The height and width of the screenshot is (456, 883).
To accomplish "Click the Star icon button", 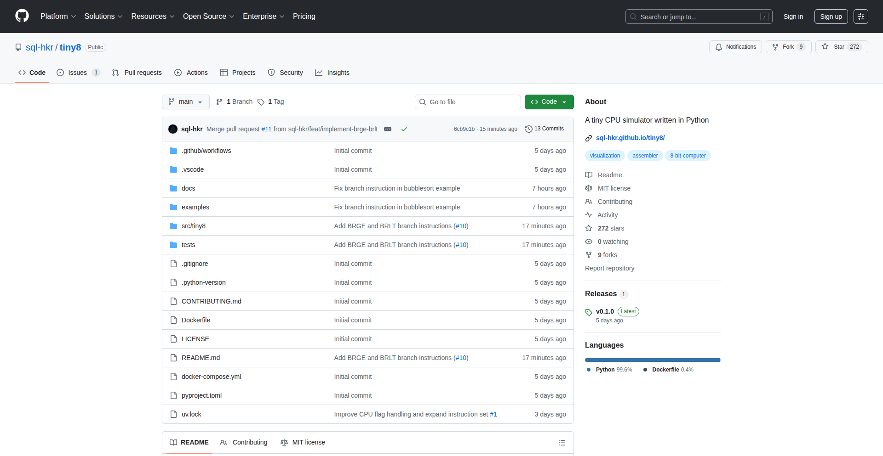I will coord(825,47).
